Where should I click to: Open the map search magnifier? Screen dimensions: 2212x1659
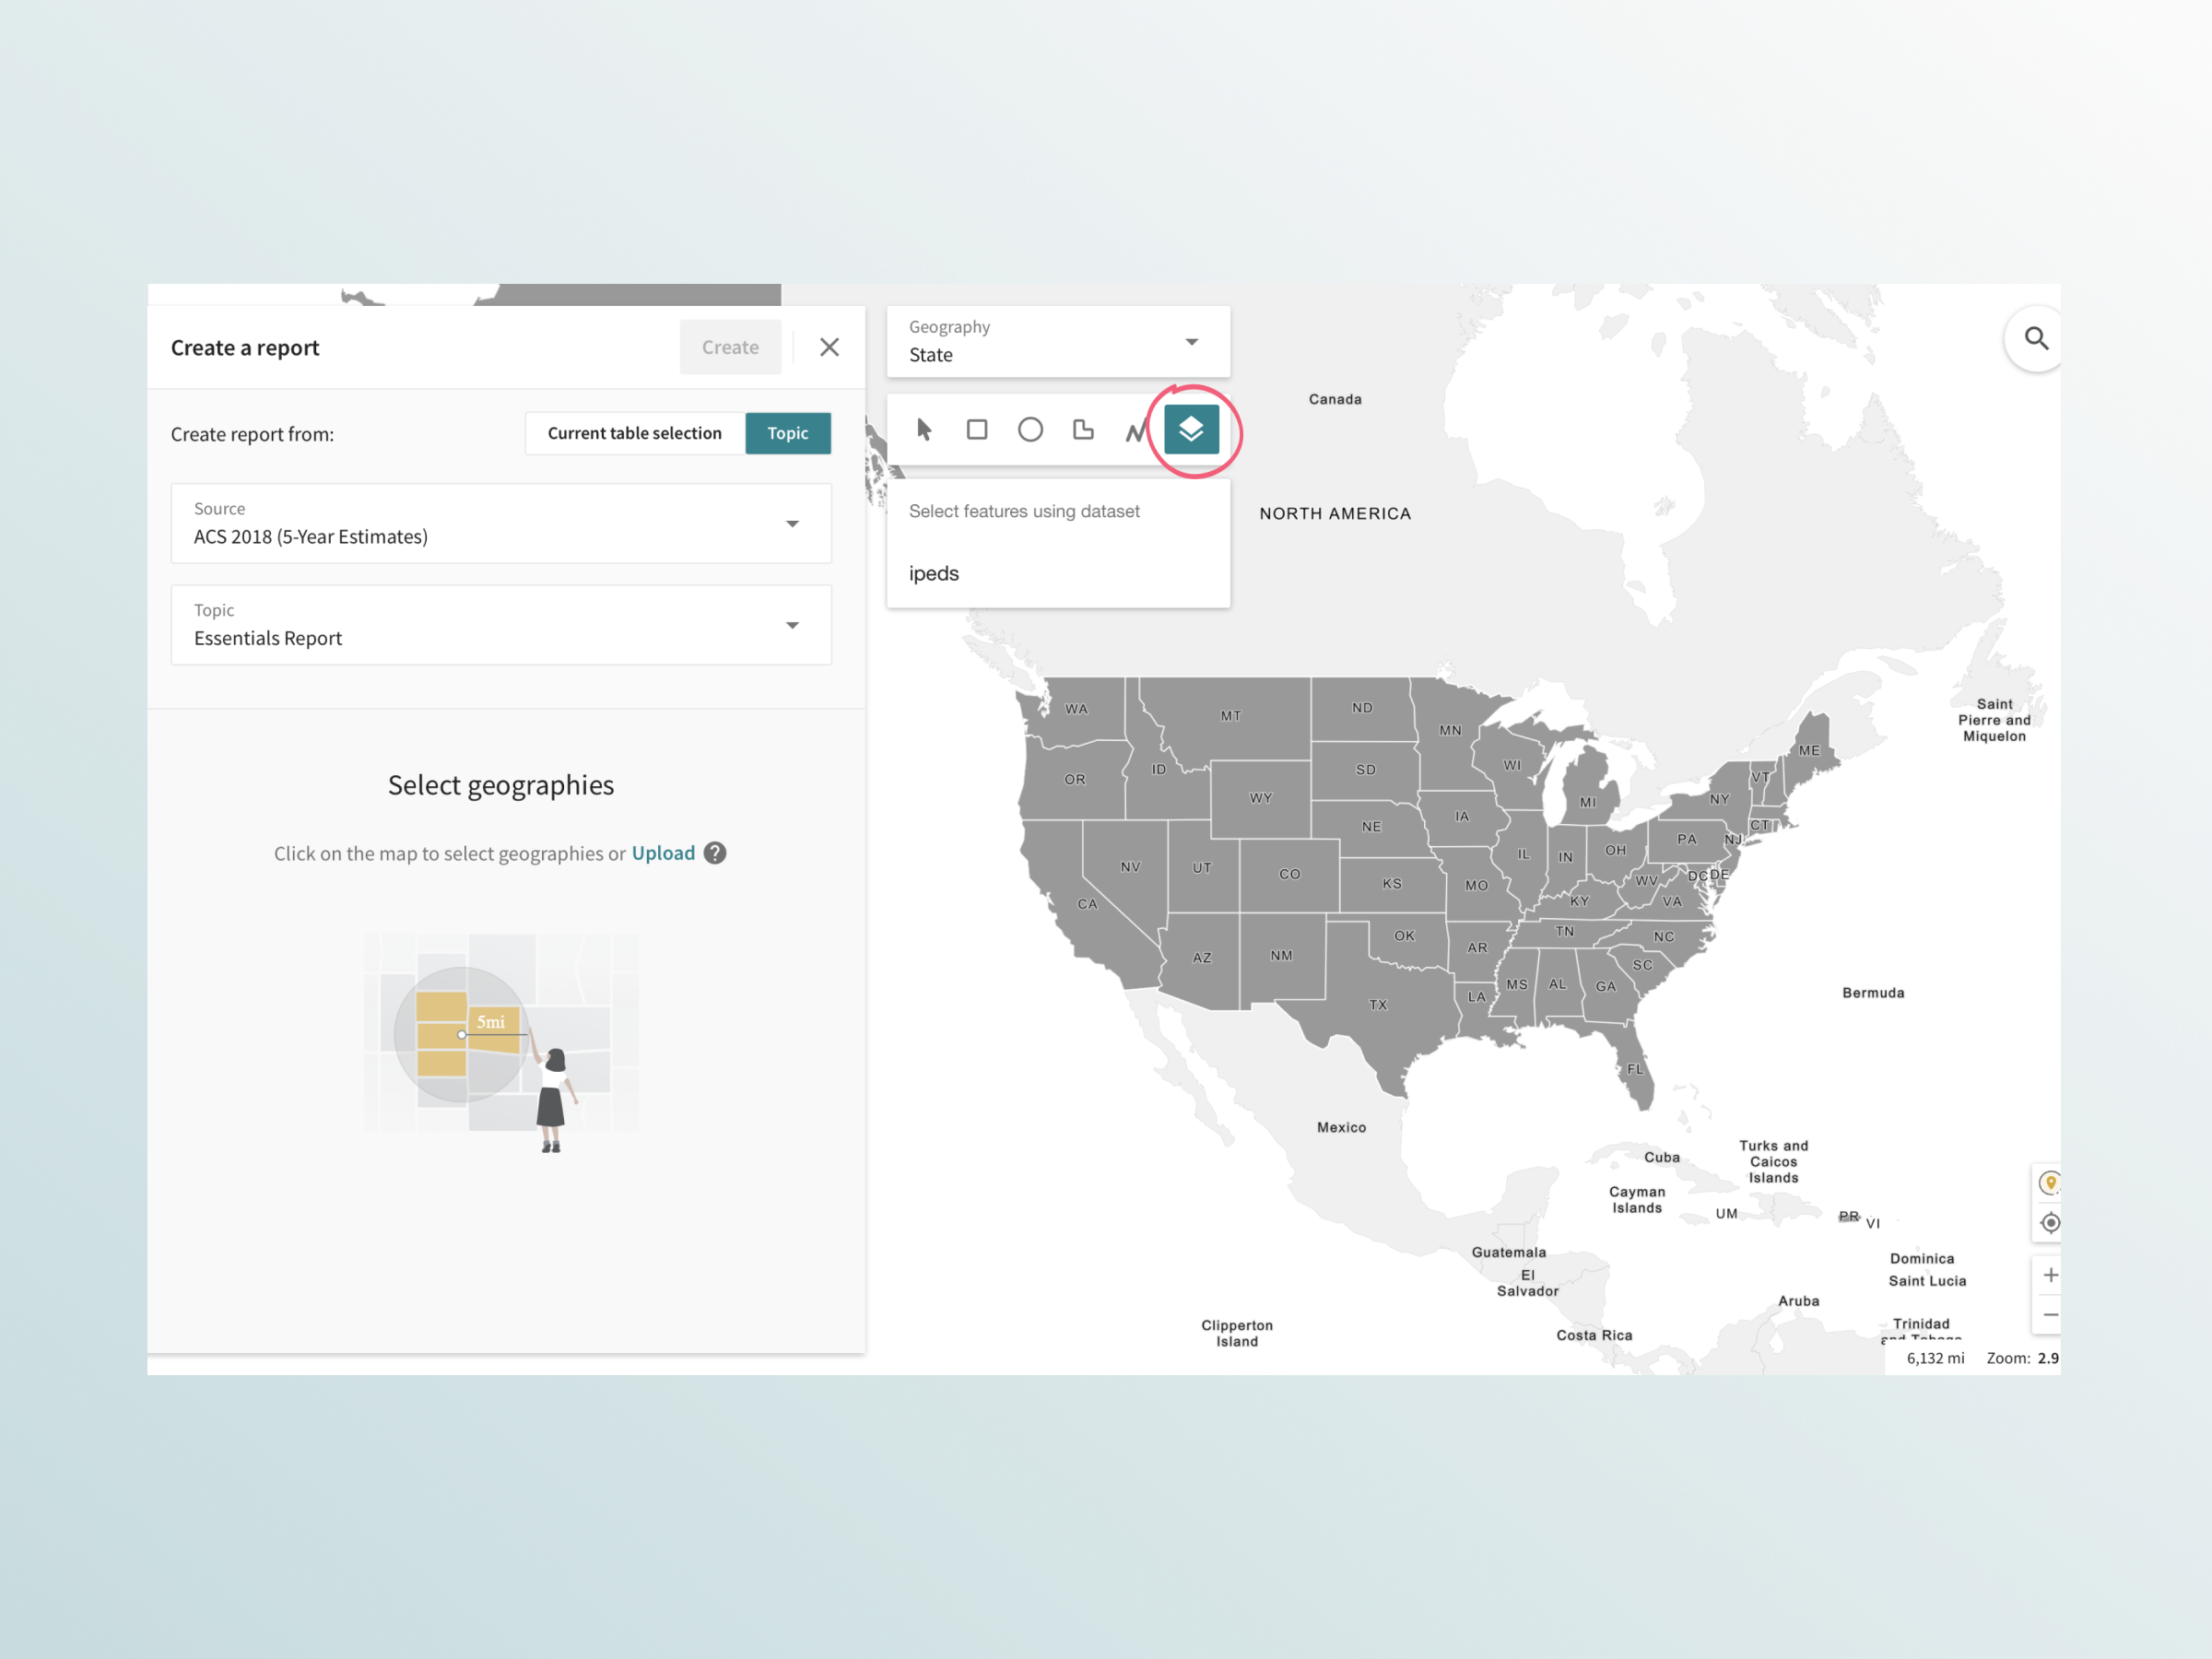pos(2036,339)
